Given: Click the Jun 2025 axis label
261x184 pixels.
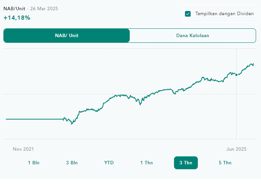Looking at the screenshot, I should pyautogui.click(x=236, y=149).
